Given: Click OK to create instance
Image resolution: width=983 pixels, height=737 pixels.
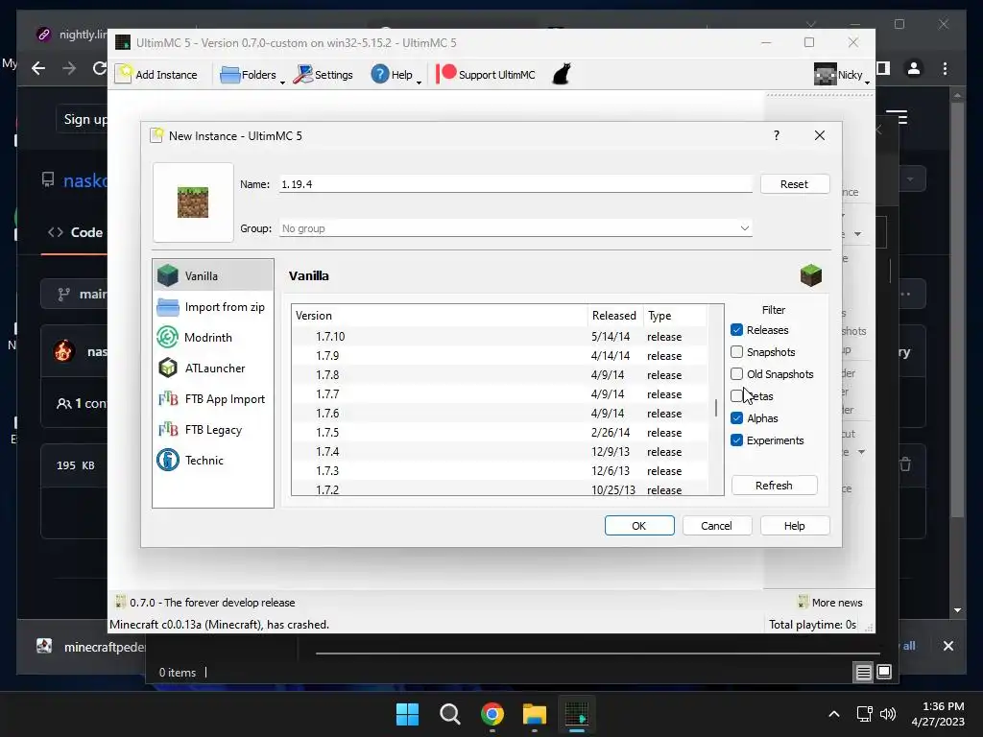Looking at the screenshot, I should click(639, 526).
